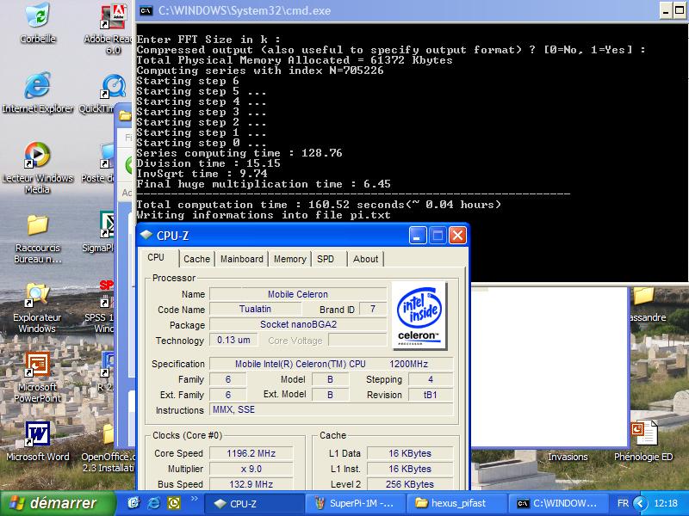The height and width of the screenshot is (516, 689).
Task: Launch Internet Explorer from the desktop
Action: pyautogui.click(x=37, y=85)
